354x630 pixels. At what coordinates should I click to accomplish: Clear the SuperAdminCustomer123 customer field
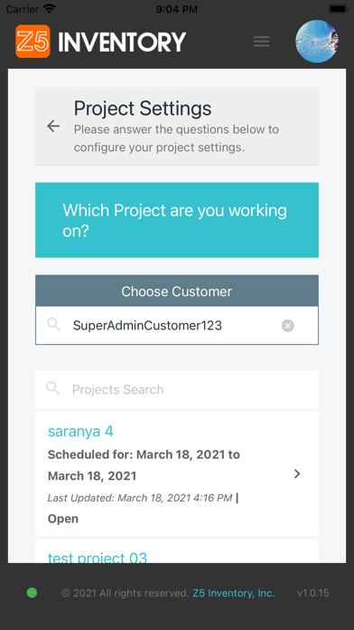[287, 326]
